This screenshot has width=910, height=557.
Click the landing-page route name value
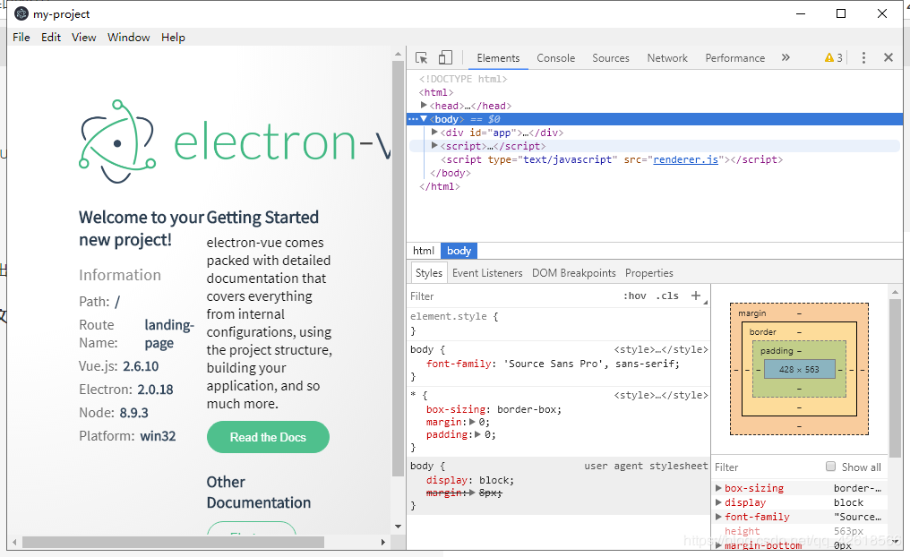(168, 334)
